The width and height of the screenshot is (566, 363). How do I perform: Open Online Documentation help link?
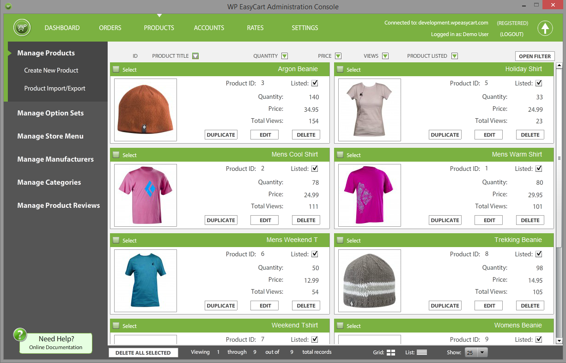(x=55, y=347)
